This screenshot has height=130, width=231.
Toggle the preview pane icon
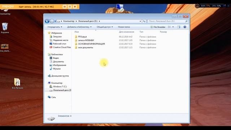pos(179,27)
